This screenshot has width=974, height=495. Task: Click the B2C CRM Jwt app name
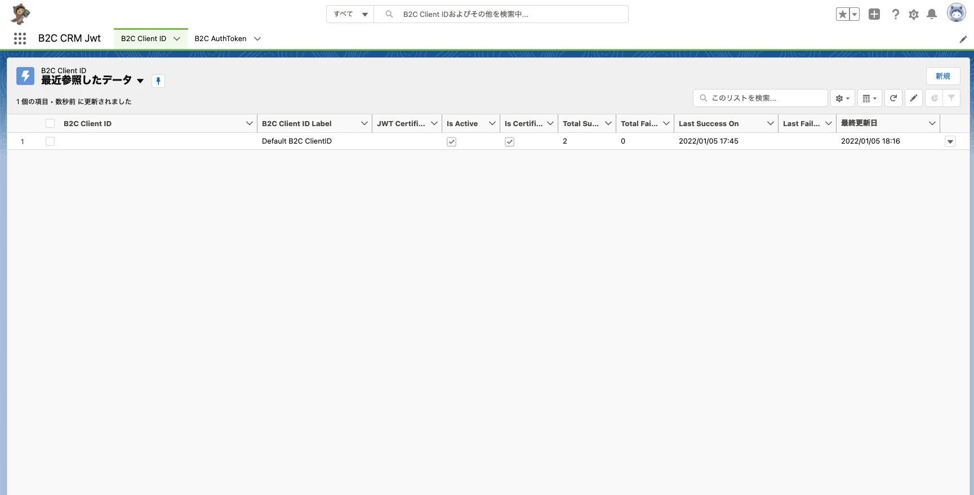[x=69, y=38]
